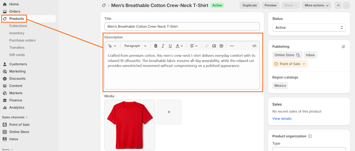
Task: Open Inventory submenu item
Action: click(17, 33)
